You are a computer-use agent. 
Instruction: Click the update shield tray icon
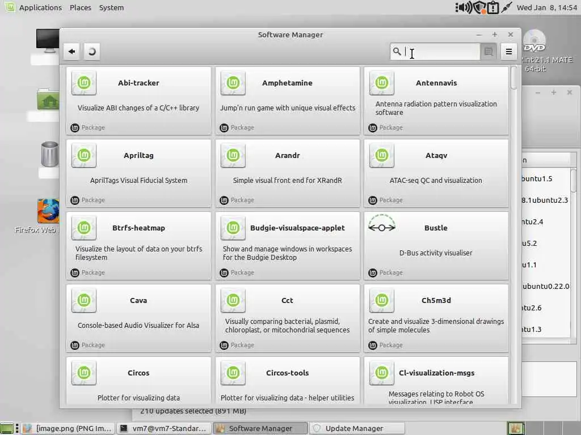point(480,7)
